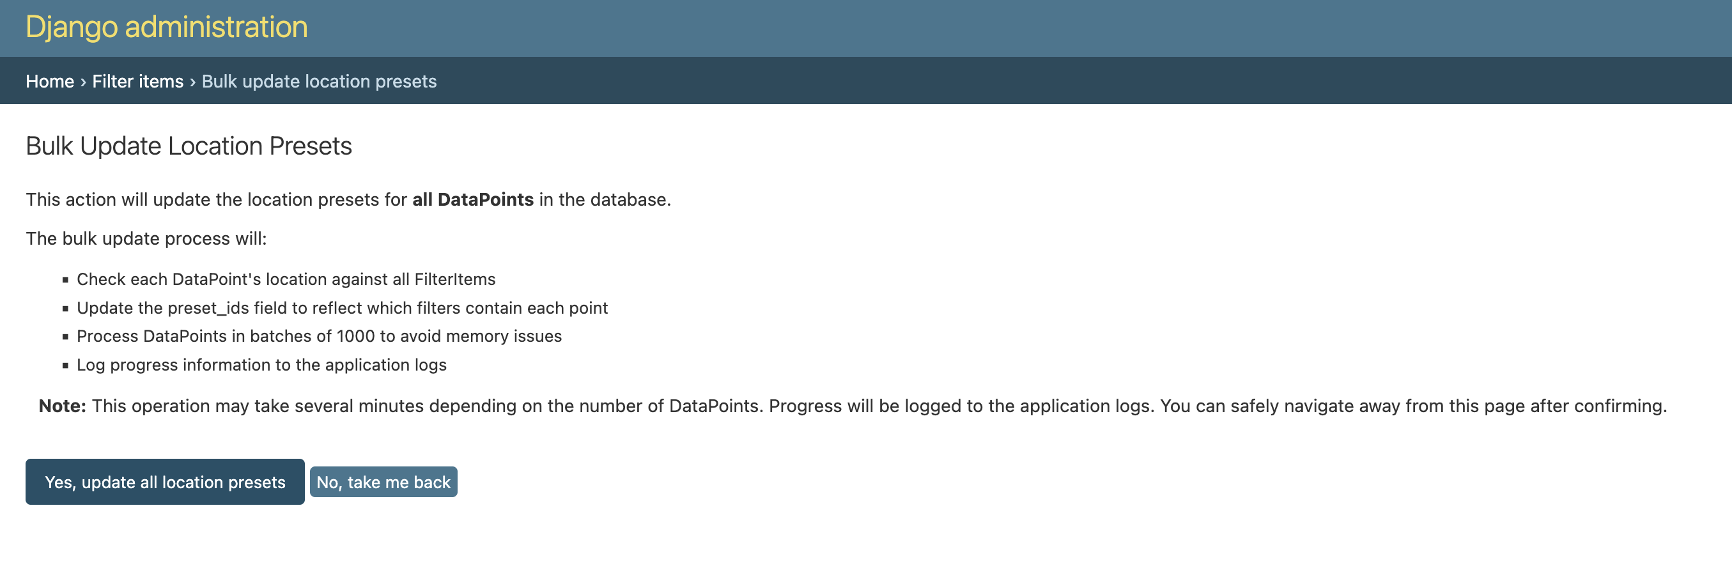This screenshot has height=561, width=1732.
Task: Click the "Log progress information" list item
Action: (261, 365)
